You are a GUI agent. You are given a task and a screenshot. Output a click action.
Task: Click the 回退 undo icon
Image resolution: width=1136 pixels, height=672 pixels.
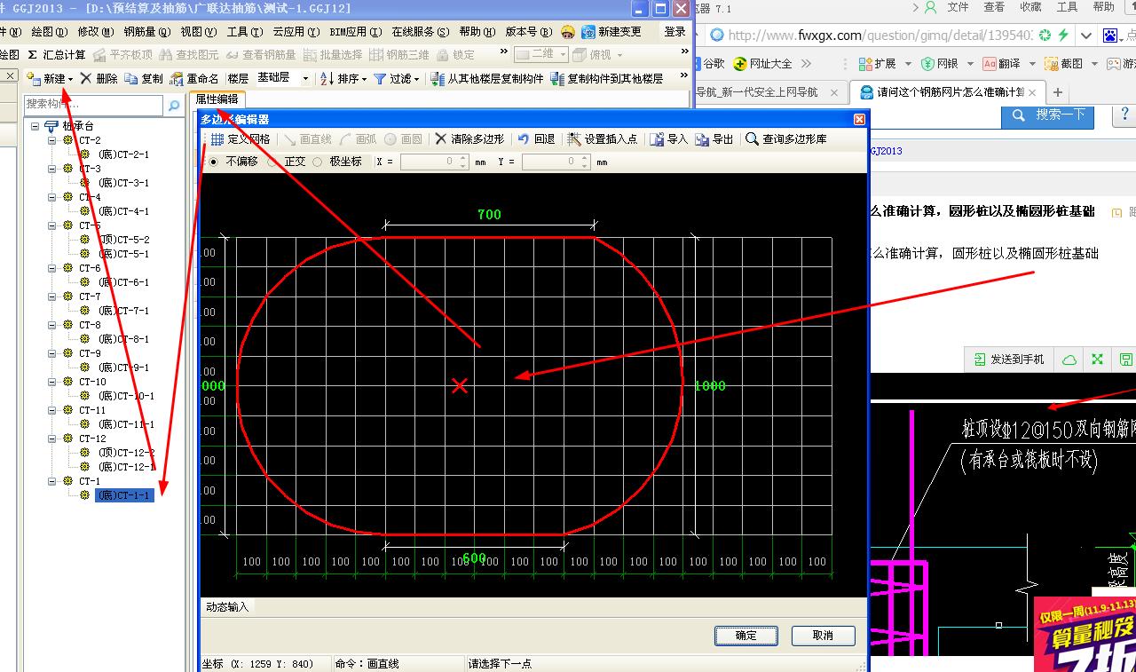(x=524, y=139)
